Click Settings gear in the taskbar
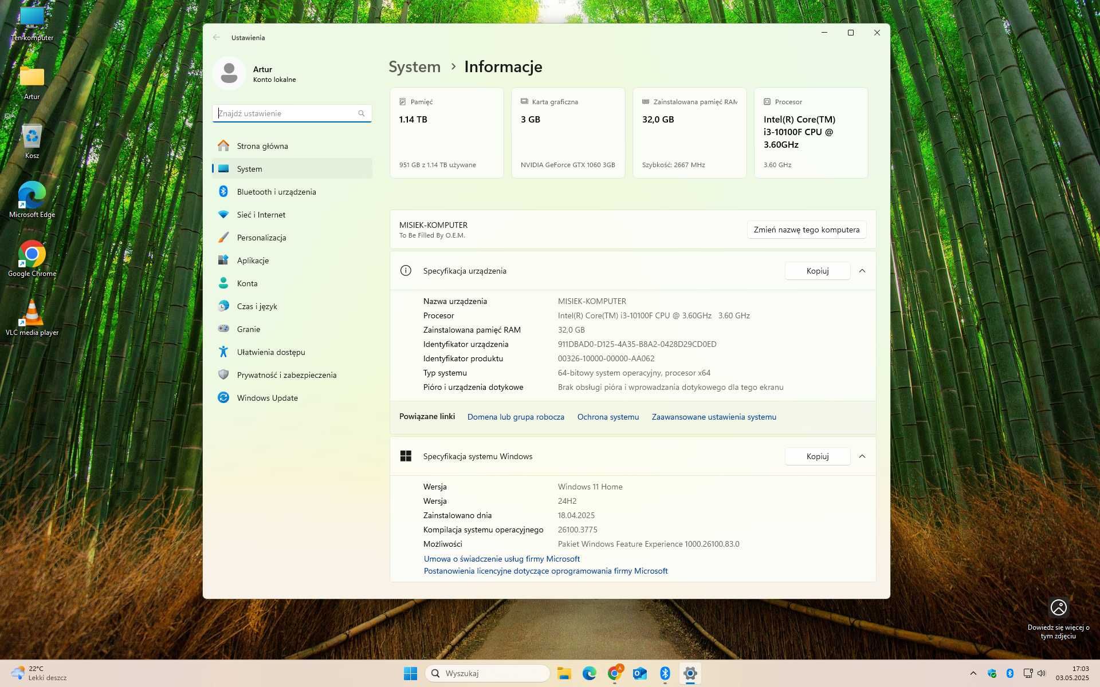1100x687 pixels. tap(690, 673)
